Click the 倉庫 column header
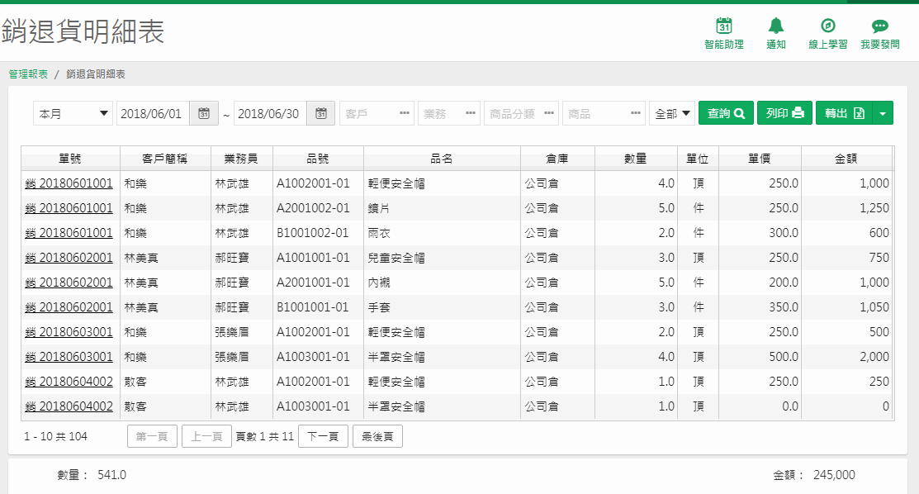Screen dimensions: 919x494 tap(557, 159)
